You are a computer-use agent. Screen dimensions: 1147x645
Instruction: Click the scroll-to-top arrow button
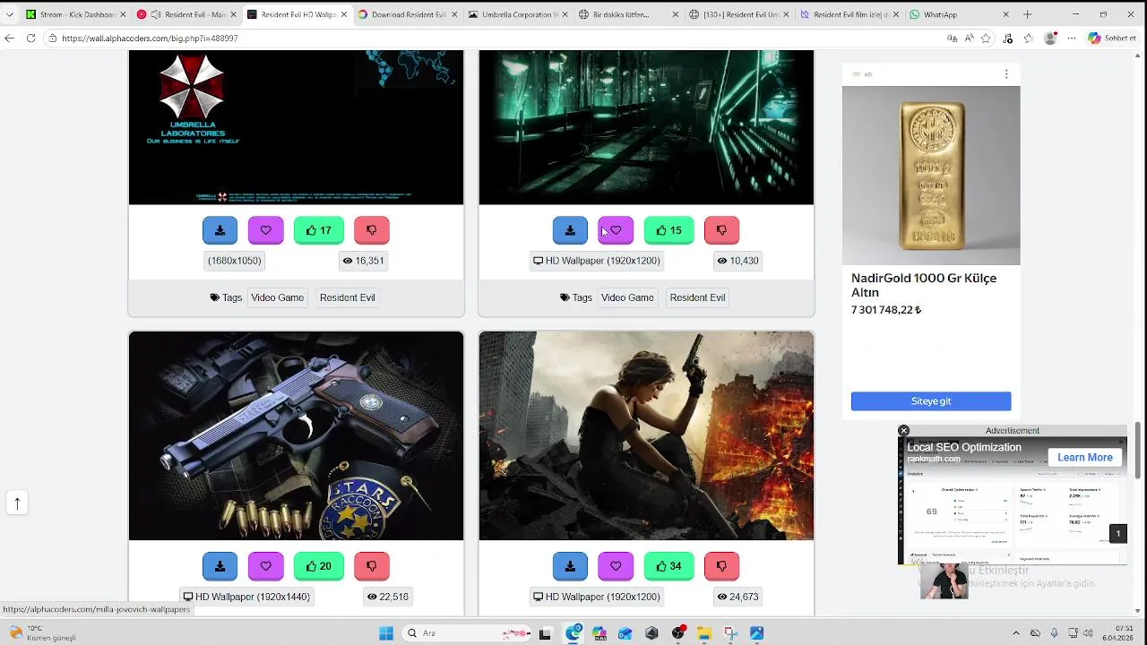coord(17,503)
